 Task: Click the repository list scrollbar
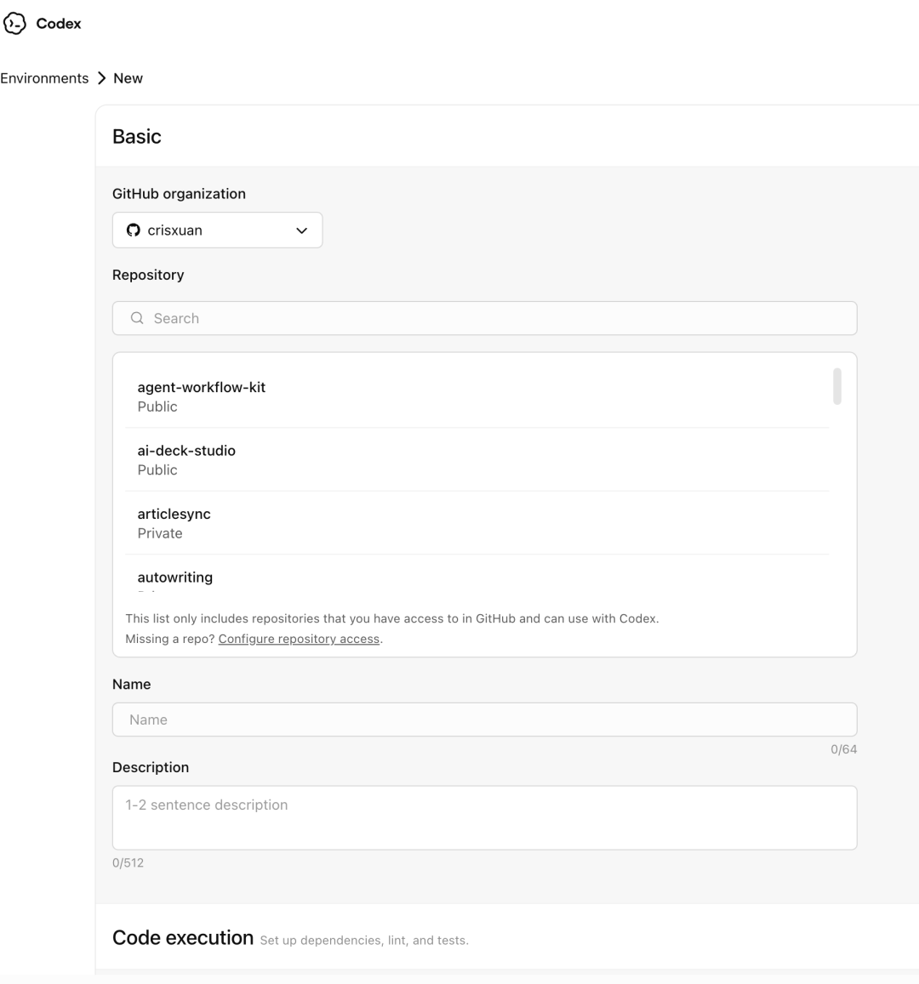tap(836, 387)
